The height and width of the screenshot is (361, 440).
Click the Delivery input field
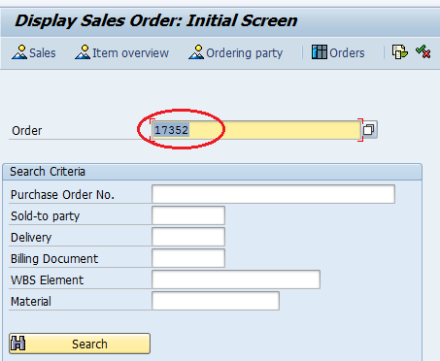pos(188,237)
